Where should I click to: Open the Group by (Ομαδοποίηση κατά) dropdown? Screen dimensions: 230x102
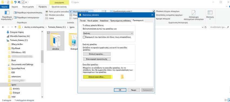(121, 11)
